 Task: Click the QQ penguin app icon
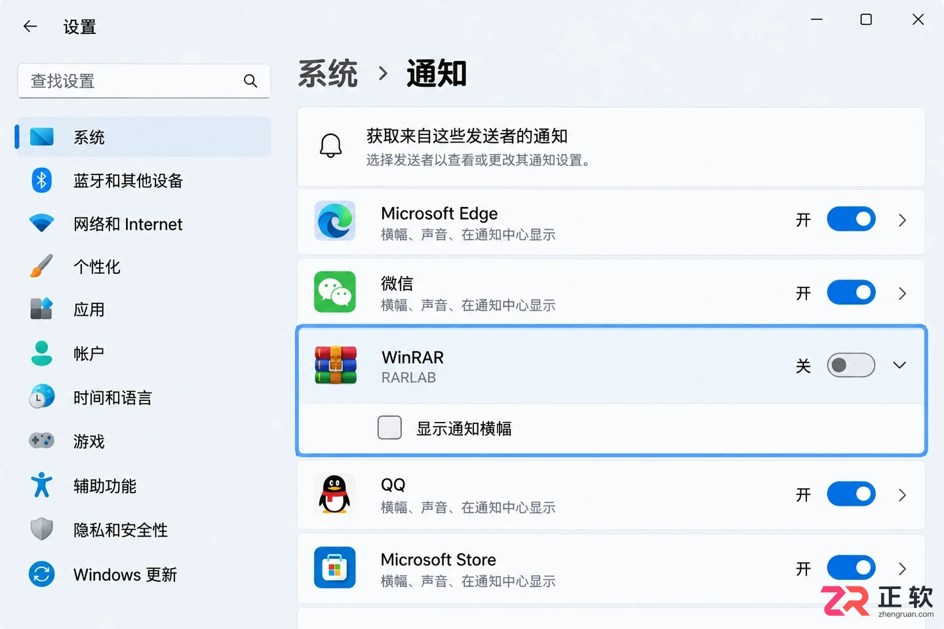(x=335, y=494)
